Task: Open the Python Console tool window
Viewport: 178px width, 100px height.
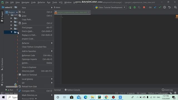Action: point(72,90)
